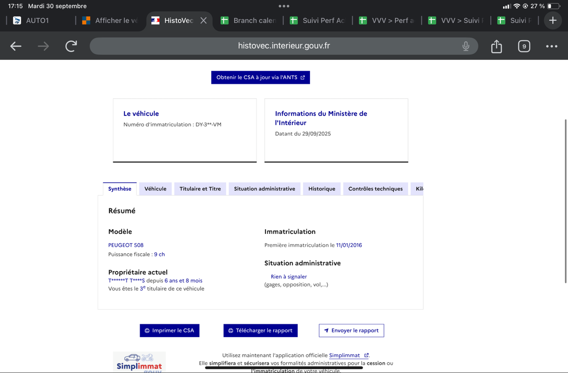Switch to Situation administrative tab
Viewport: 568px width, 373px height.
tap(264, 189)
